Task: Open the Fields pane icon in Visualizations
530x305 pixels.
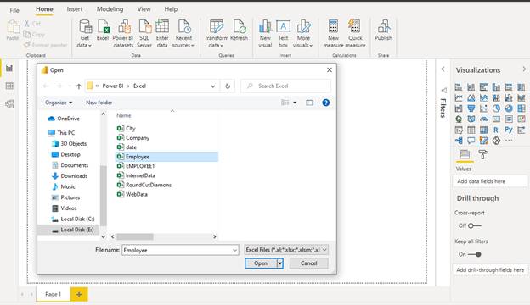Action: point(465,154)
